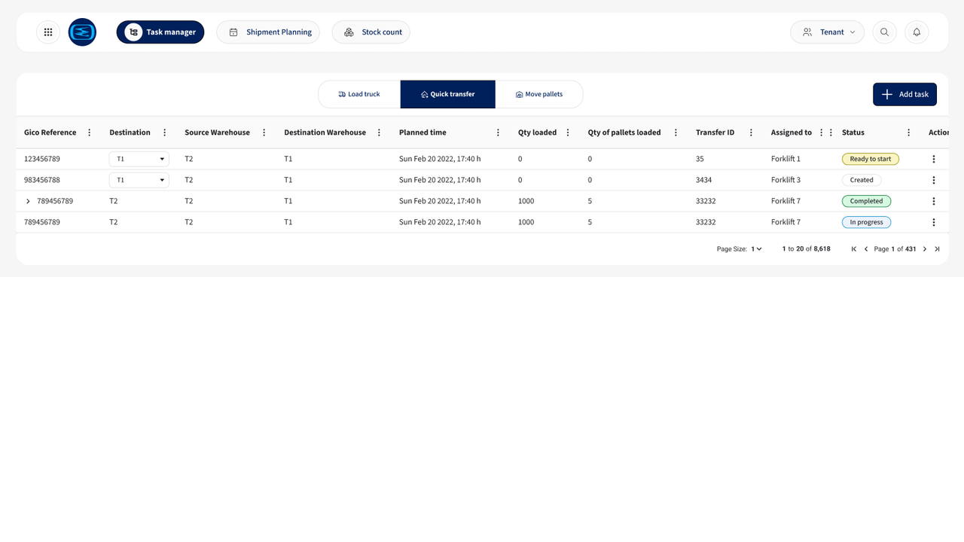Open row actions for 983456788
This screenshot has height=542, width=964.
pyautogui.click(x=934, y=180)
